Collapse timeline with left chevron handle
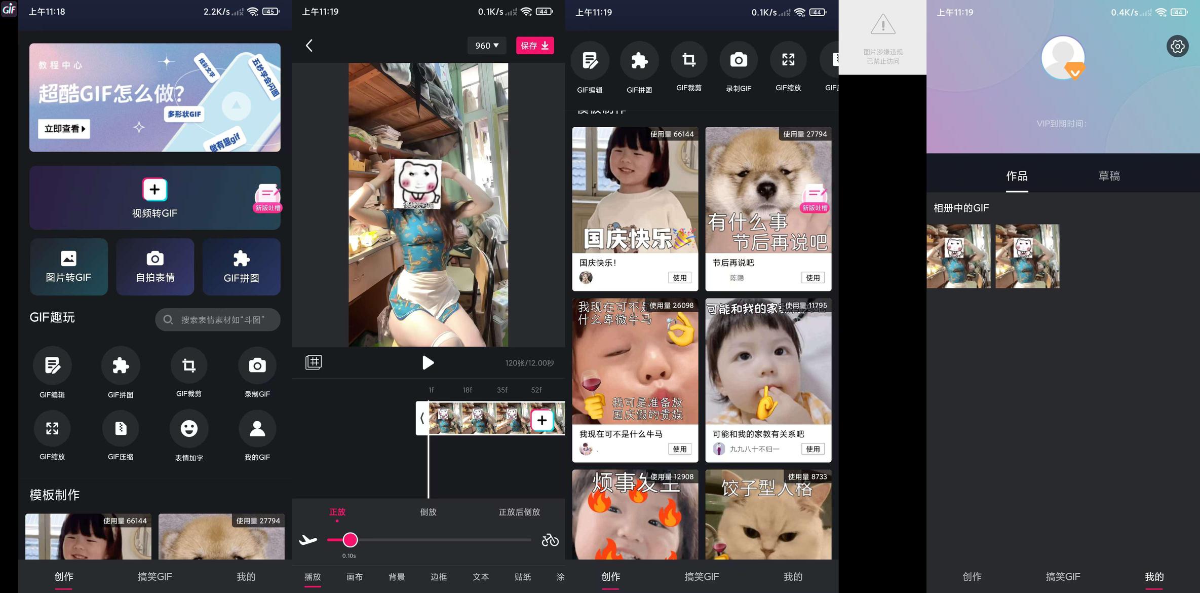1200x593 pixels. coord(422,419)
